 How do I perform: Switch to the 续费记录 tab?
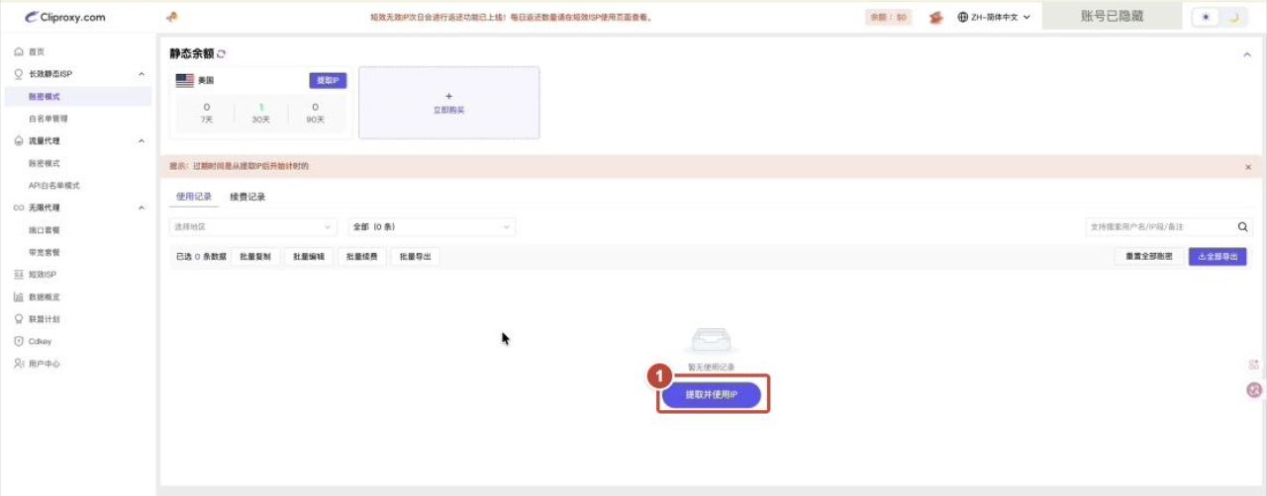(247, 197)
